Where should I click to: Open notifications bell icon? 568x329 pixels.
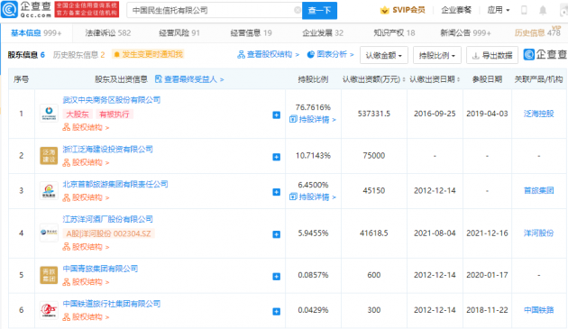(x=543, y=10)
